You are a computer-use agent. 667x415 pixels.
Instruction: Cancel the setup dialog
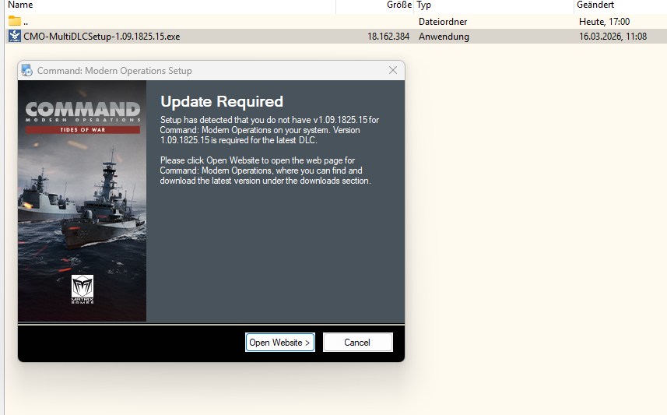coord(358,343)
